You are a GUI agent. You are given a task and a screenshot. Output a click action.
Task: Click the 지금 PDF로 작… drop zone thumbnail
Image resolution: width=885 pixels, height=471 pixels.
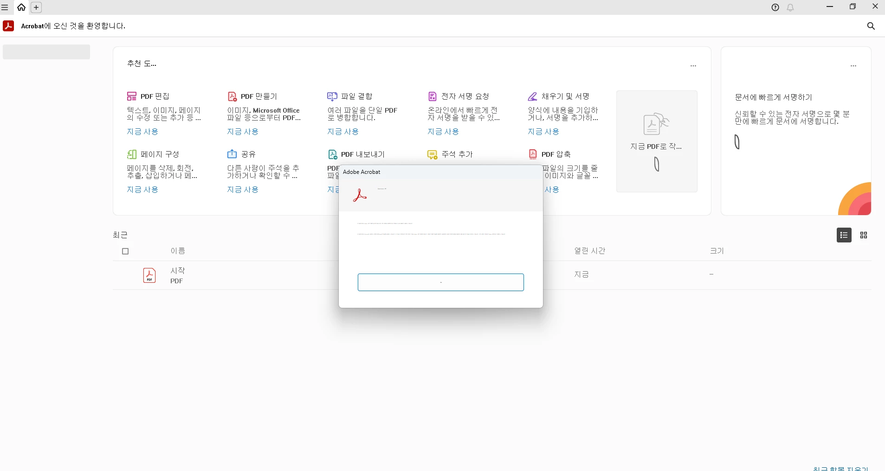coord(657,141)
